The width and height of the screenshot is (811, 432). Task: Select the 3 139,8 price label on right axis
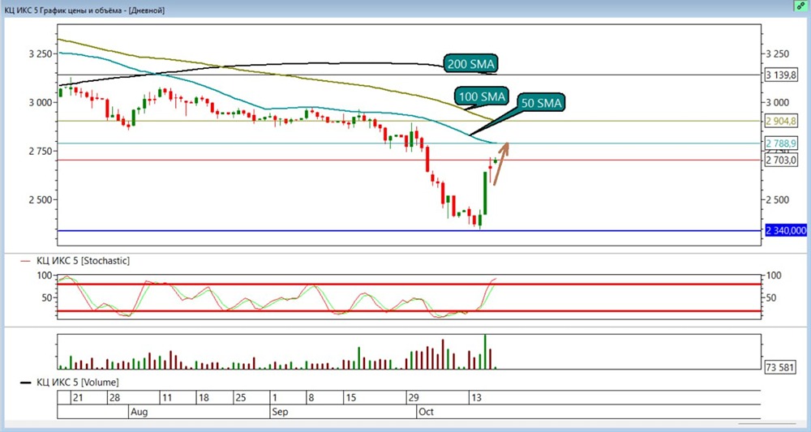click(781, 75)
